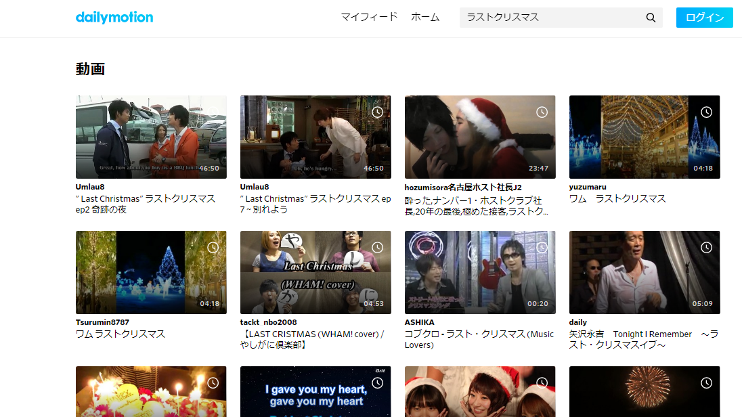Image resolution: width=742 pixels, height=417 pixels.
Task: Play ep7 別れよう restaurant thumbnail
Action: click(315, 137)
